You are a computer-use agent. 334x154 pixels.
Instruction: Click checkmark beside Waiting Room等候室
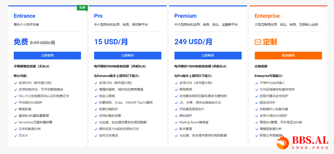(x=176, y=122)
